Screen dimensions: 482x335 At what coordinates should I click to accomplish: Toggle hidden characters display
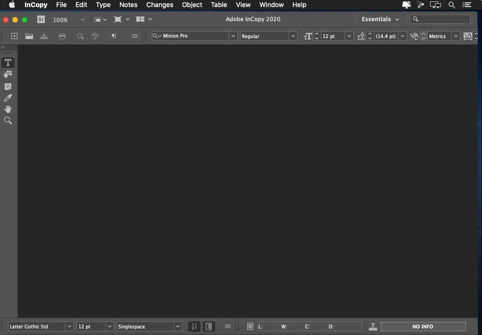point(114,36)
